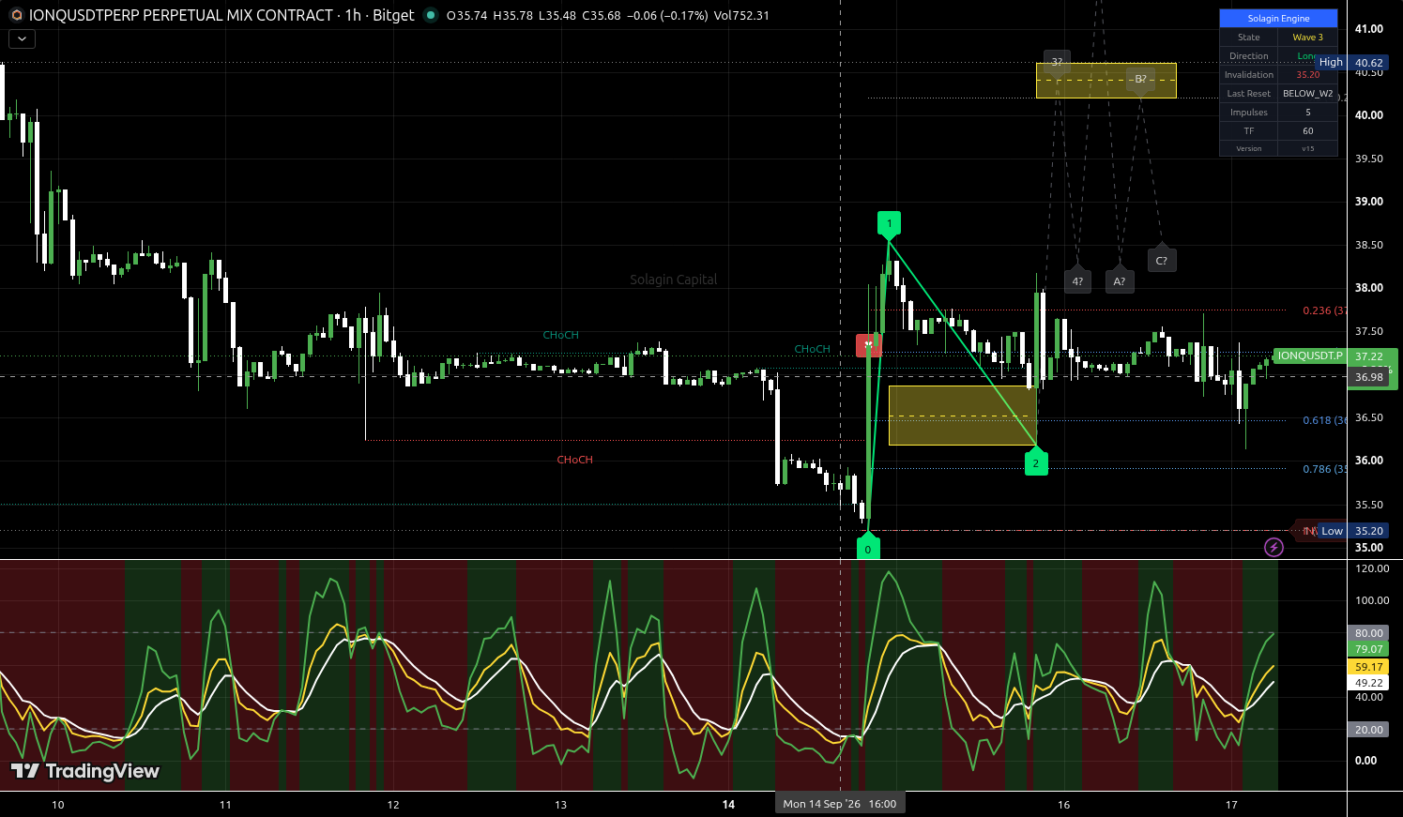Expand the chart legend collapse arrow
1403x817 pixels.
click(x=22, y=38)
